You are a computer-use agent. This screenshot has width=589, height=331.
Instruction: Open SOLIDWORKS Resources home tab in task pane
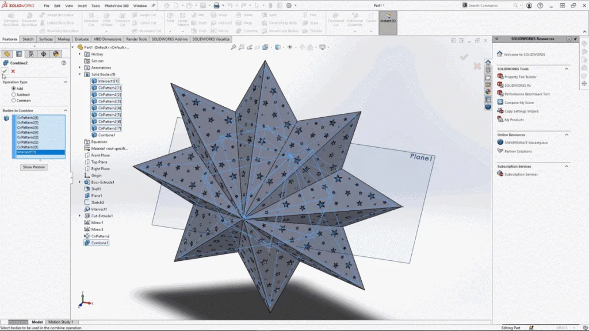(x=488, y=62)
